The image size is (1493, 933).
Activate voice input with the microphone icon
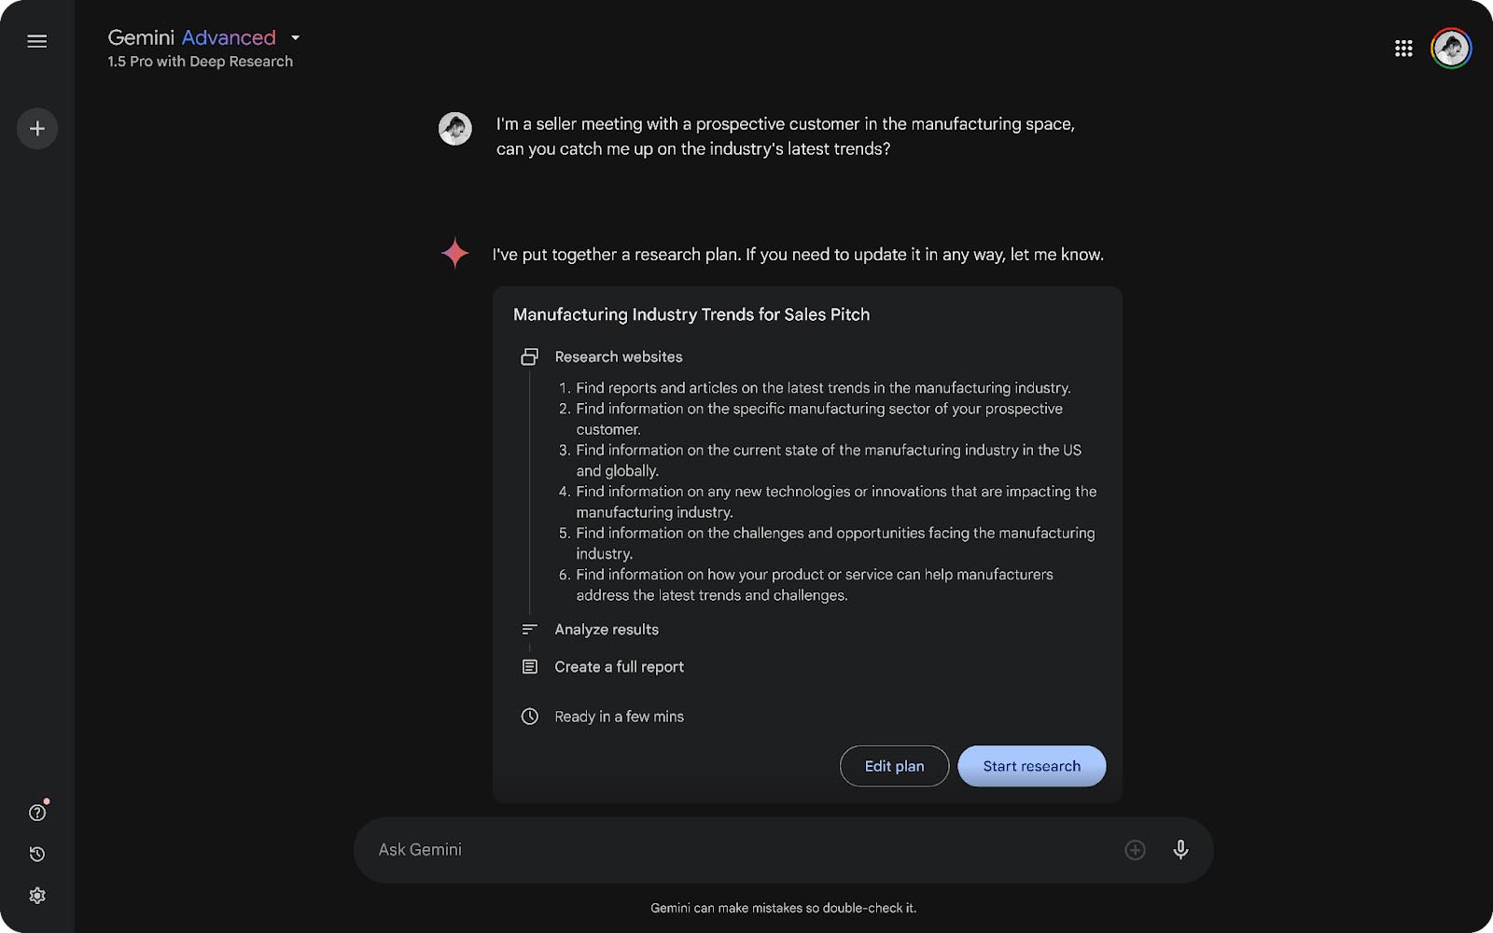point(1180,849)
